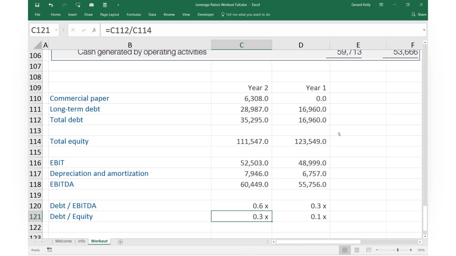
Task: Select row 118 header
Action: click(x=35, y=184)
